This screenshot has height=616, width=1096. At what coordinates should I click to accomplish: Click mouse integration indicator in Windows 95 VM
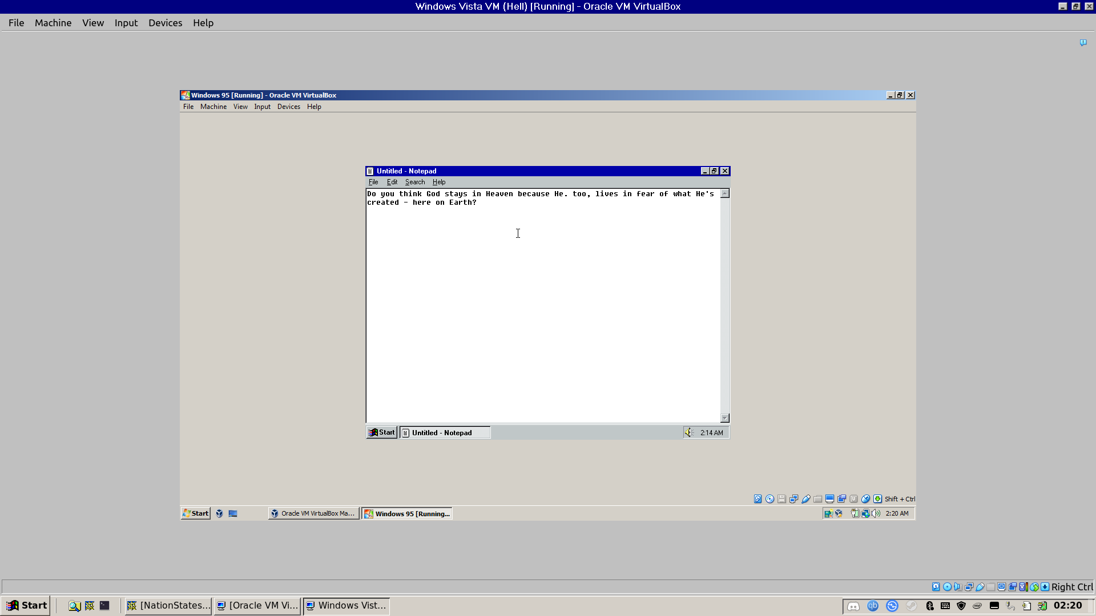click(x=865, y=499)
